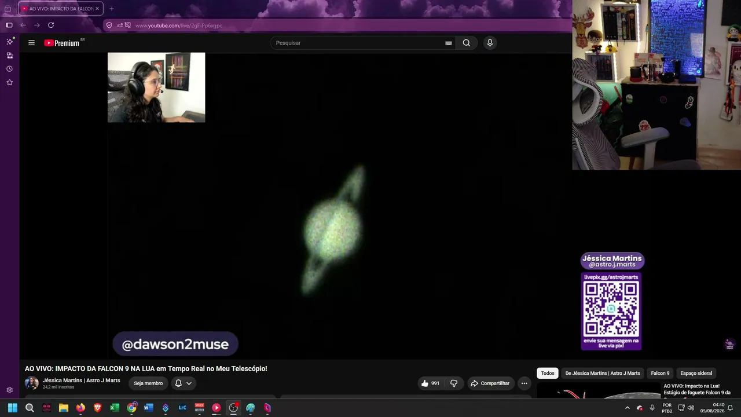Open more actions menu beside Compartilhar
This screenshot has width=741, height=417.
524,383
